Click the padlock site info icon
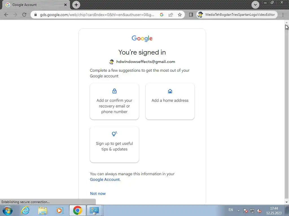This screenshot has width=289, height=216. (x=36, y=15)
